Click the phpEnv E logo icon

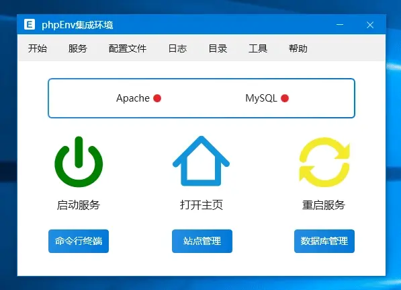pos(30,25)
